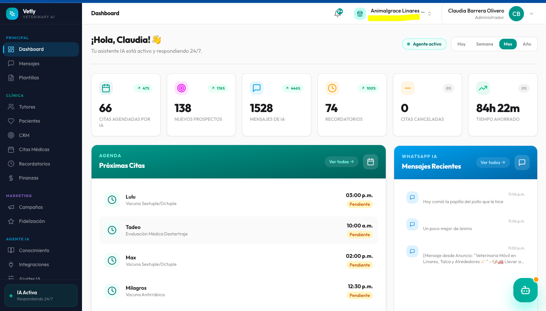Screen dimensions: 546x311
Task: Open the chatbot assistant floating button
Action: tap(525, 290)
